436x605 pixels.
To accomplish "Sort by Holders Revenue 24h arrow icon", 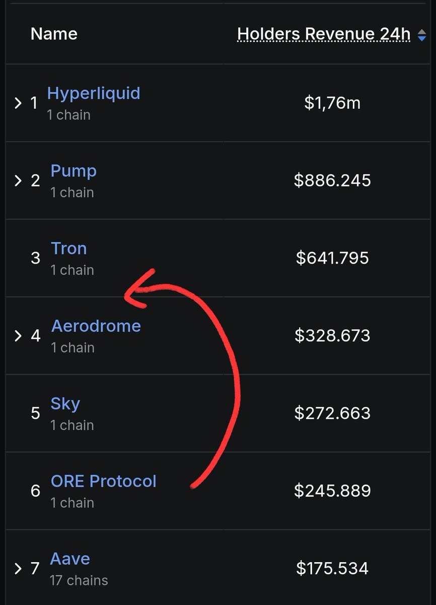I will tap(422, 35).
